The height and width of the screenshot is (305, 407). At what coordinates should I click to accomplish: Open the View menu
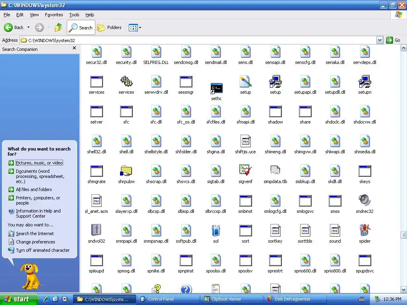point(34,15)
